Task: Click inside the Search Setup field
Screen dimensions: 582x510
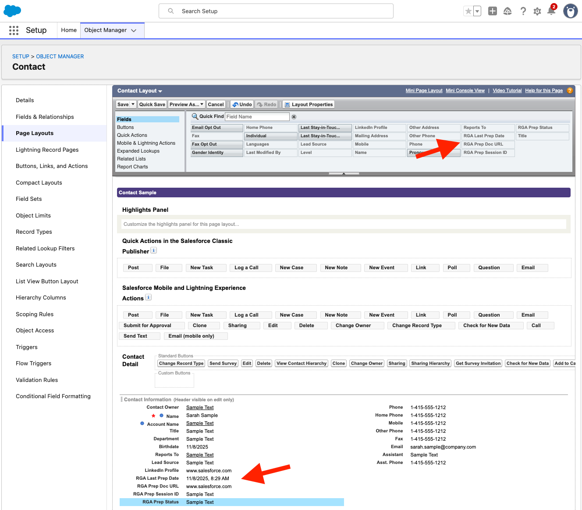Action: pyautogui.click(x=276, y=11)
